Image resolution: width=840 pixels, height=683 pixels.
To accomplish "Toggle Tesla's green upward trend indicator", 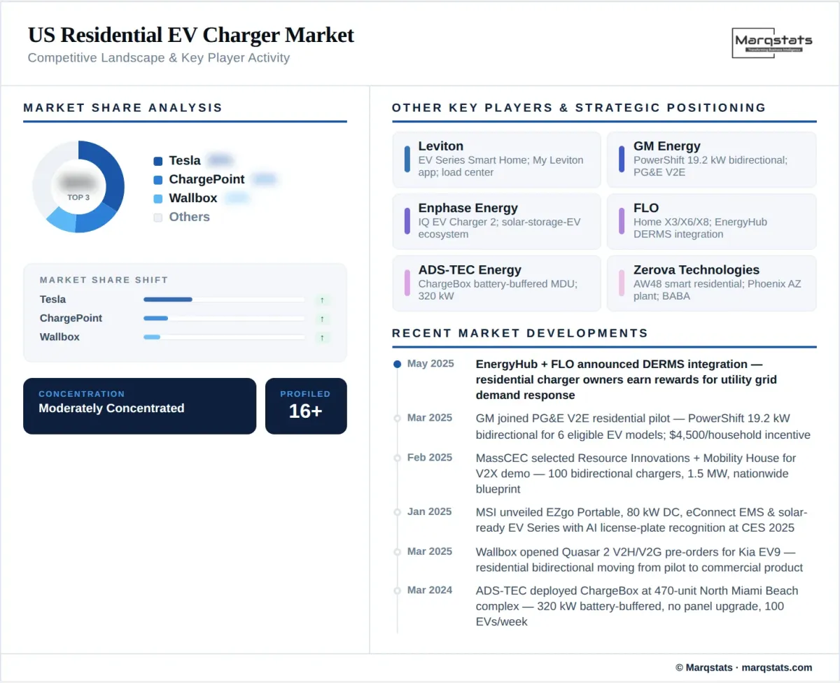I will click(323, 299).
